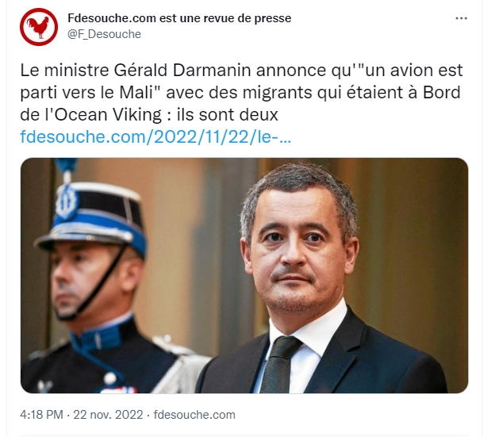Click the minister's dark tie in image
The width and height of the screenshot is (492, 437).
click(x=279, y=364)
